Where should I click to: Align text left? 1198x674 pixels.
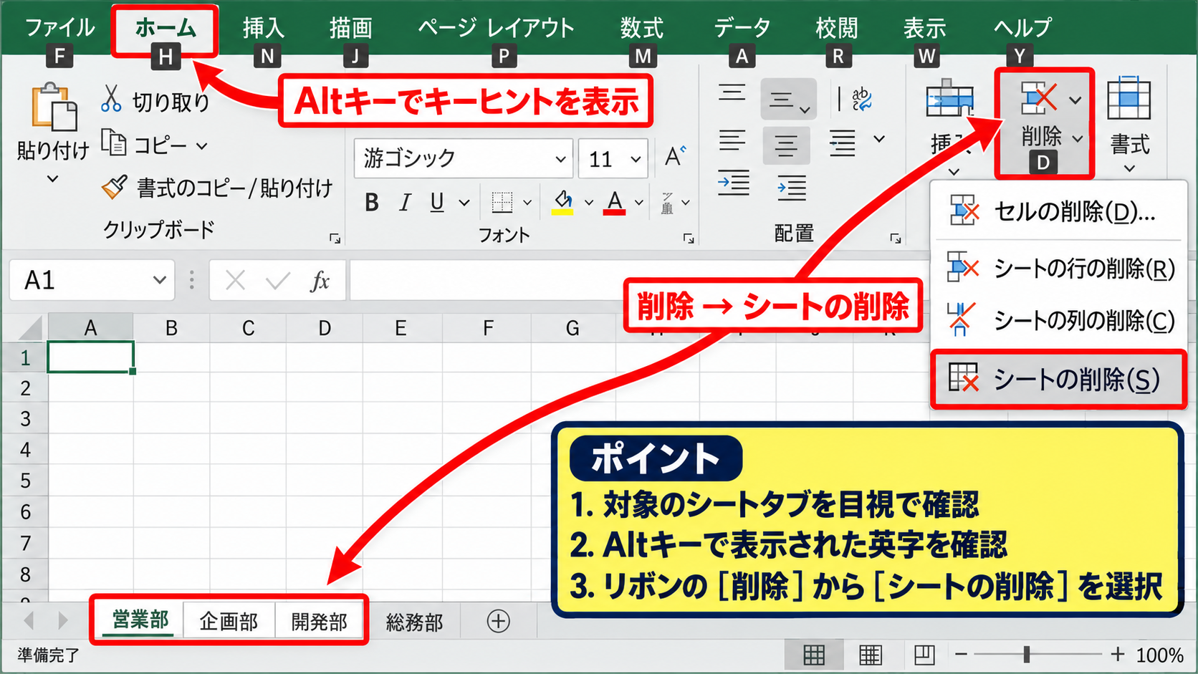pyautogui.click(x=732, y=140)
